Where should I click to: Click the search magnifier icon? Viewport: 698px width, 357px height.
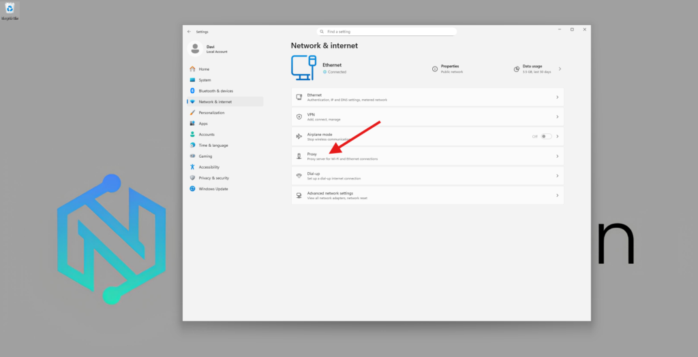pos(322,31)
